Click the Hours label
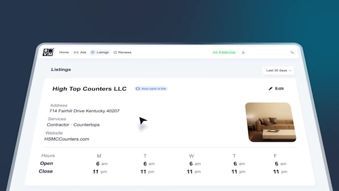 (x=48, y=156)
